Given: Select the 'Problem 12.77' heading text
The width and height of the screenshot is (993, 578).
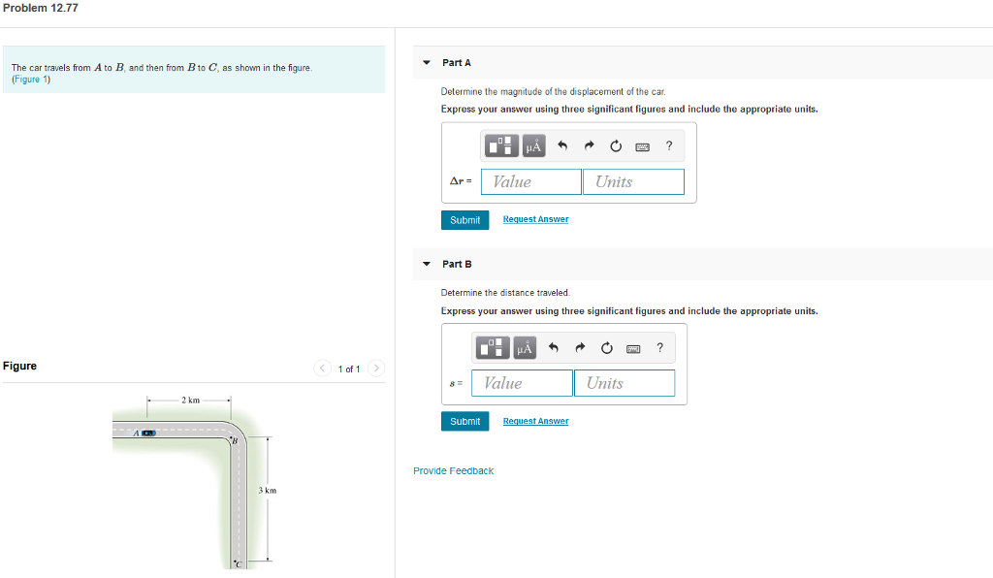Looking at the screenshot, I should [x=41, y=8].
